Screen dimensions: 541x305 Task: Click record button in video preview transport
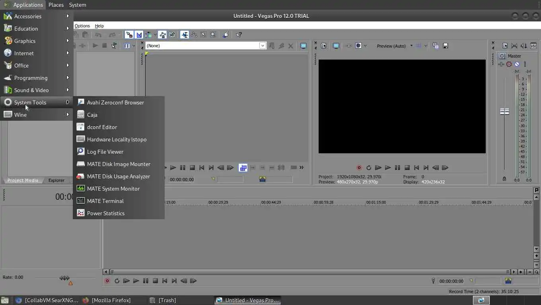359,168
